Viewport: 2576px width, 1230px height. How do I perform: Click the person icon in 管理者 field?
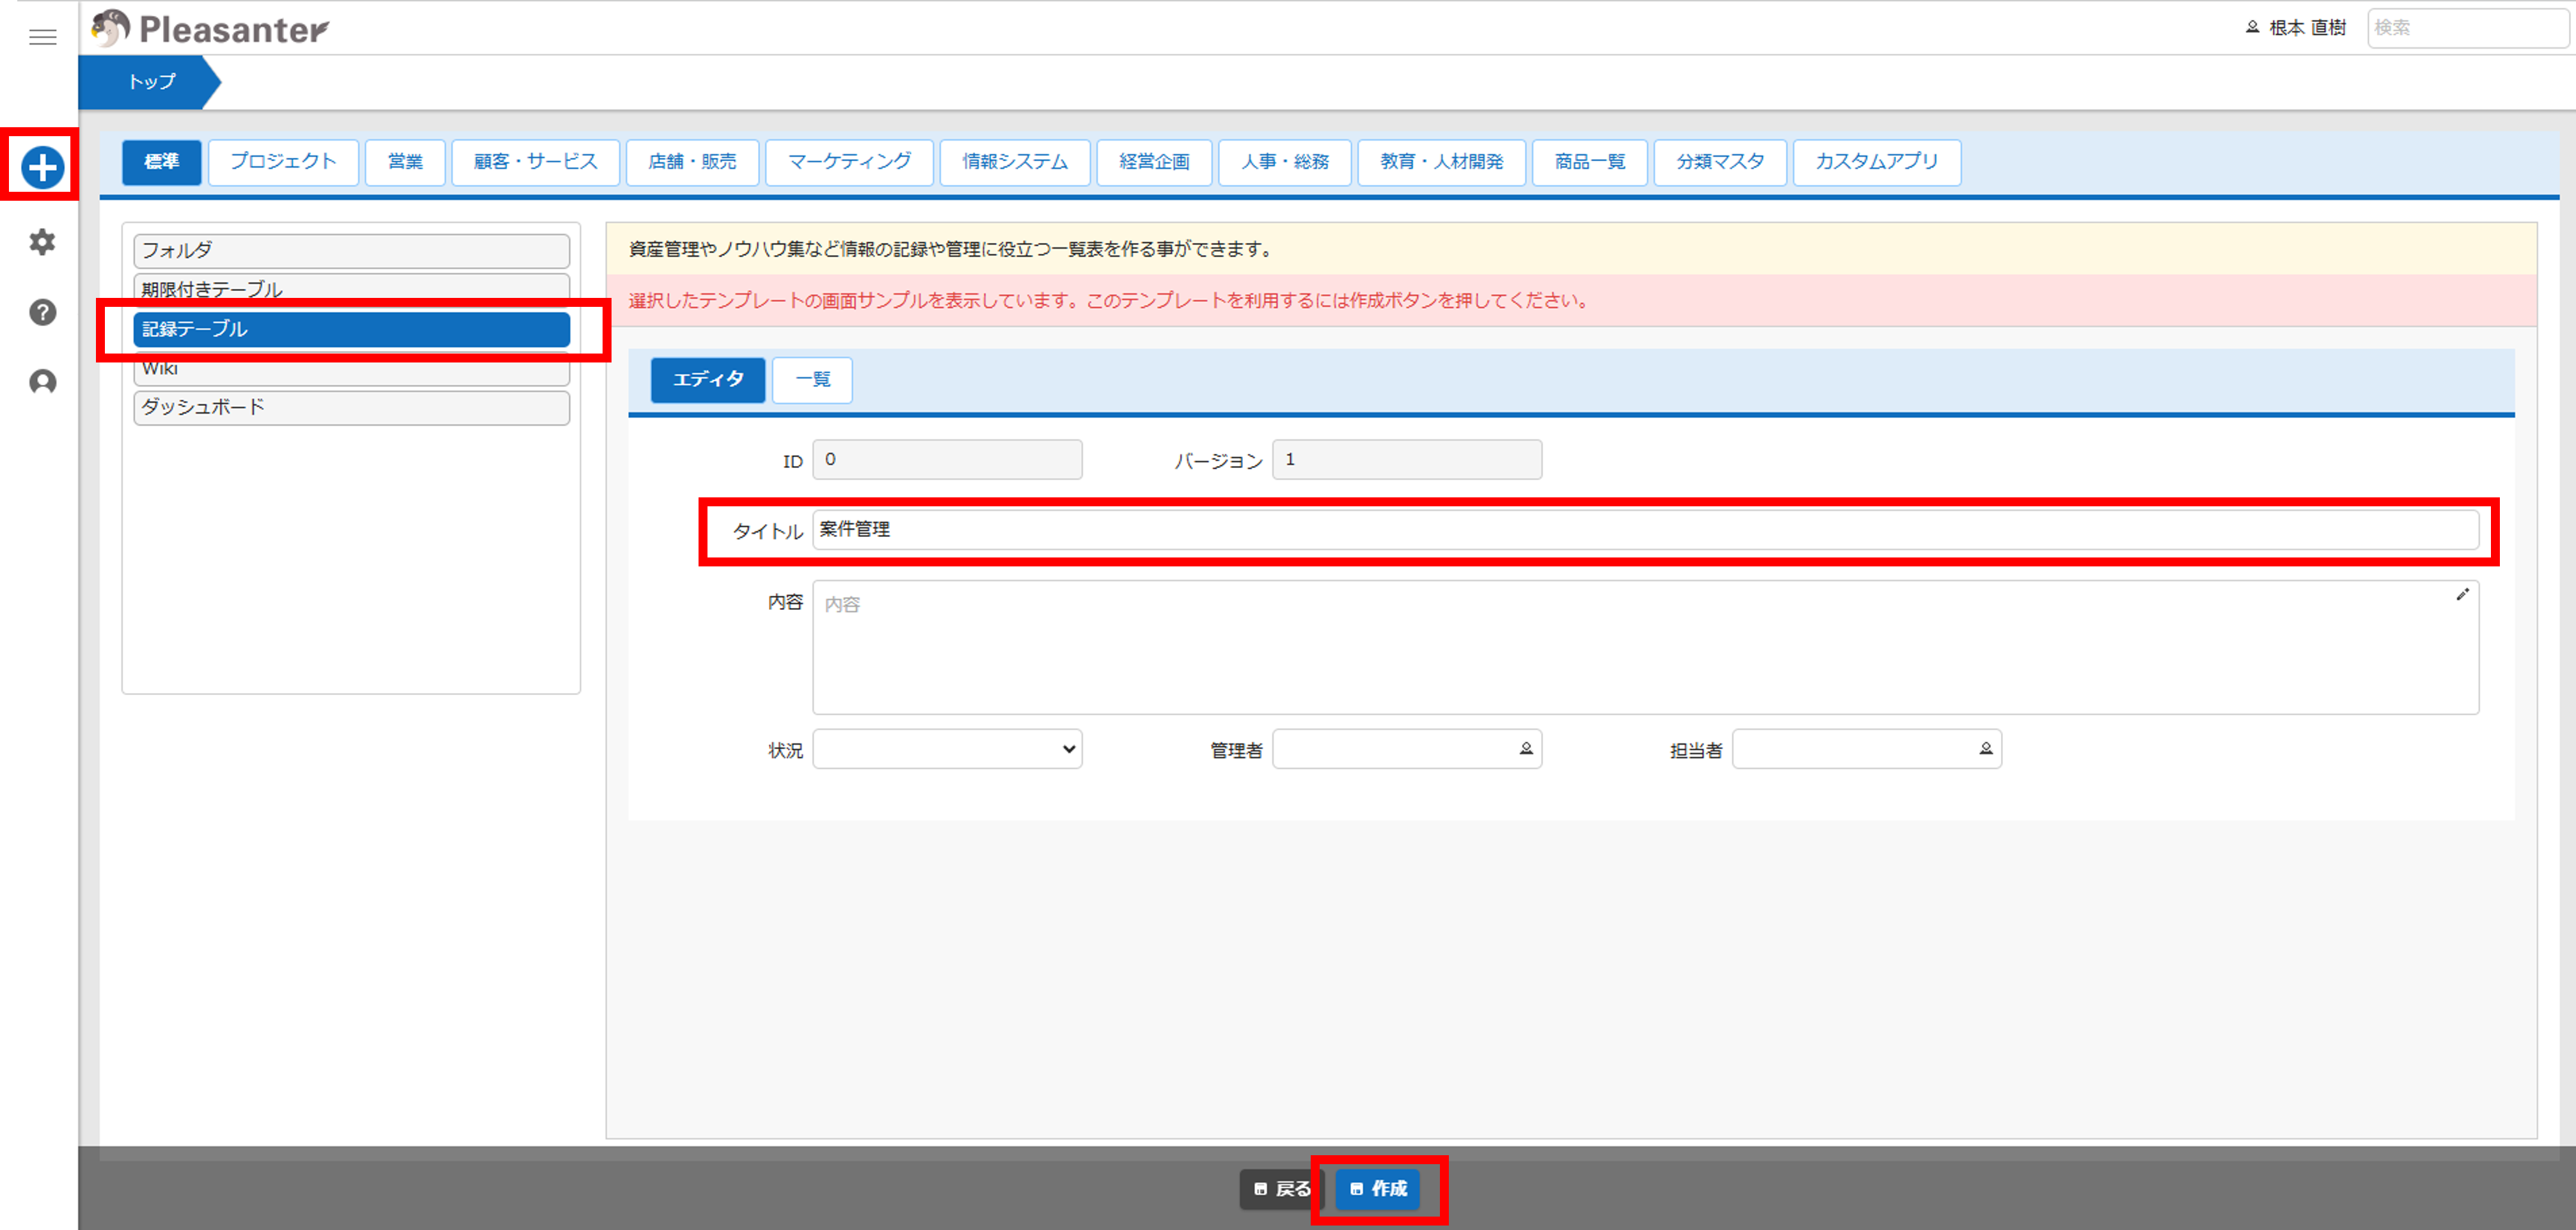click(1526, 749)
